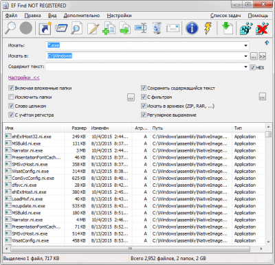Click the horizontal scrollbar thumb of results
275x265 pixels.
point(130,249)
